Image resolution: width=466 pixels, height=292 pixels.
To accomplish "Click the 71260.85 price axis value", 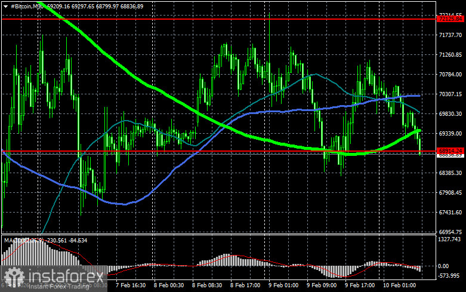I will click(450, 55).
